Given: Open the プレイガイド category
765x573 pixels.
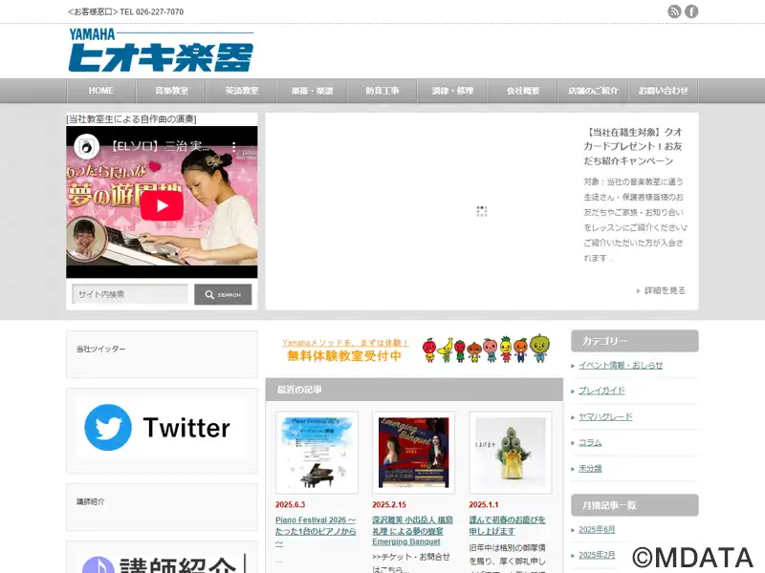Looking at the screenshot, I should 601,391.
